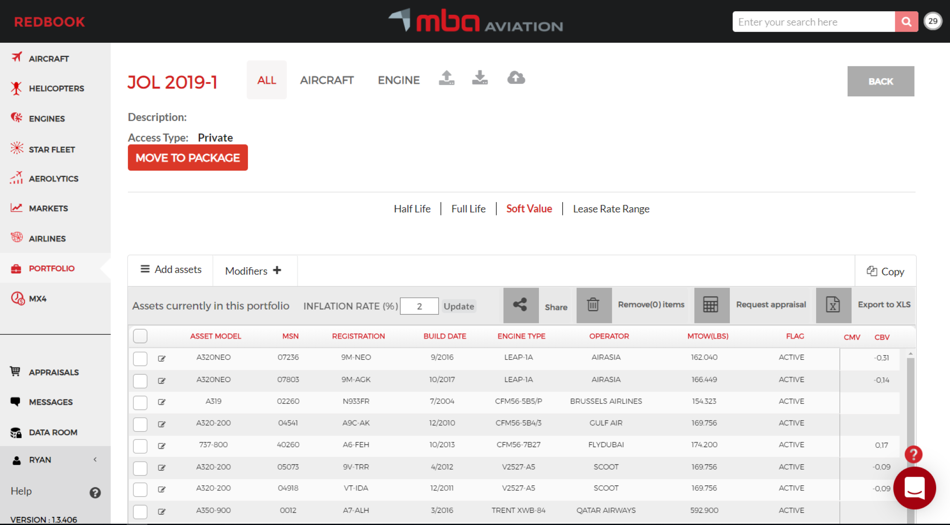Image resolution: width=950 pixels, height=525 pixels.
Task: Switch to the ENGINE tab
Action: (399, 80)
